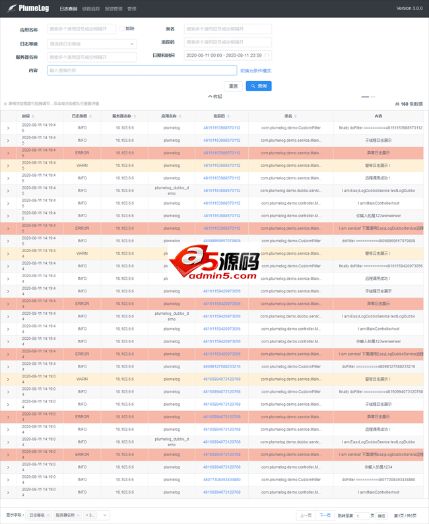Collapse the search form via 收起
Image resolution: width=429 pixels, height=524 pixels.
point(215,96)
